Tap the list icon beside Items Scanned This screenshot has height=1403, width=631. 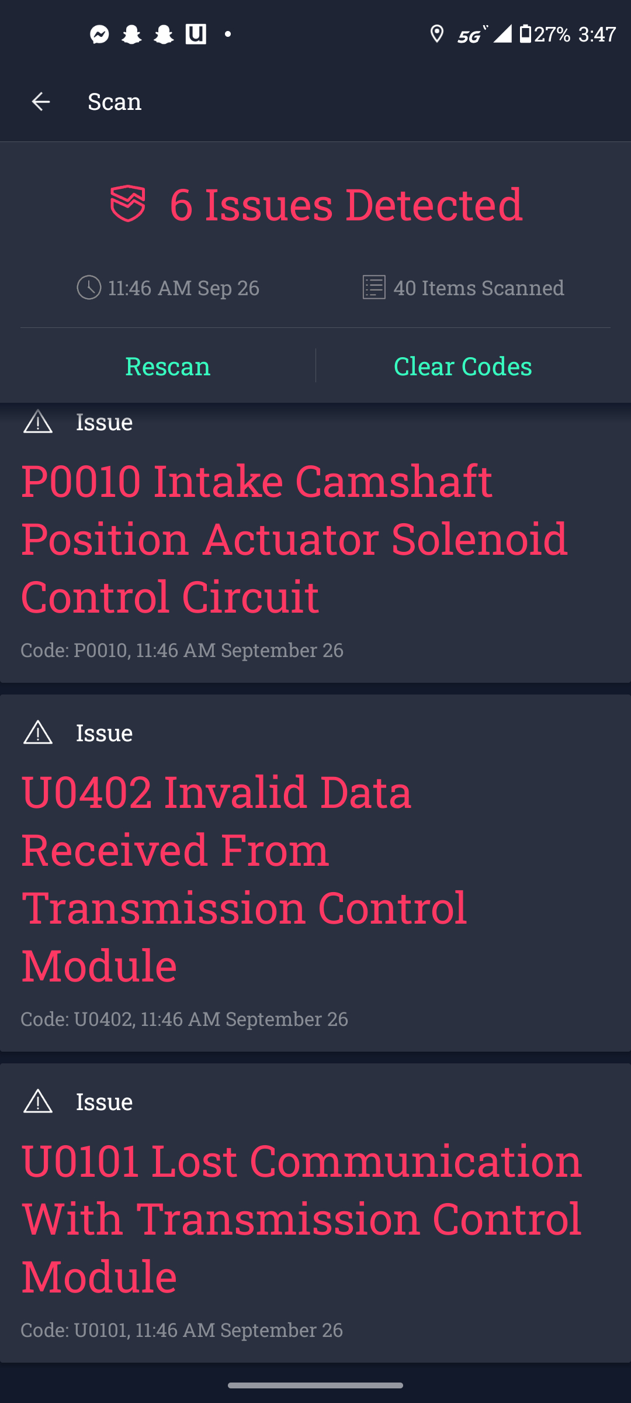point(374,288)
